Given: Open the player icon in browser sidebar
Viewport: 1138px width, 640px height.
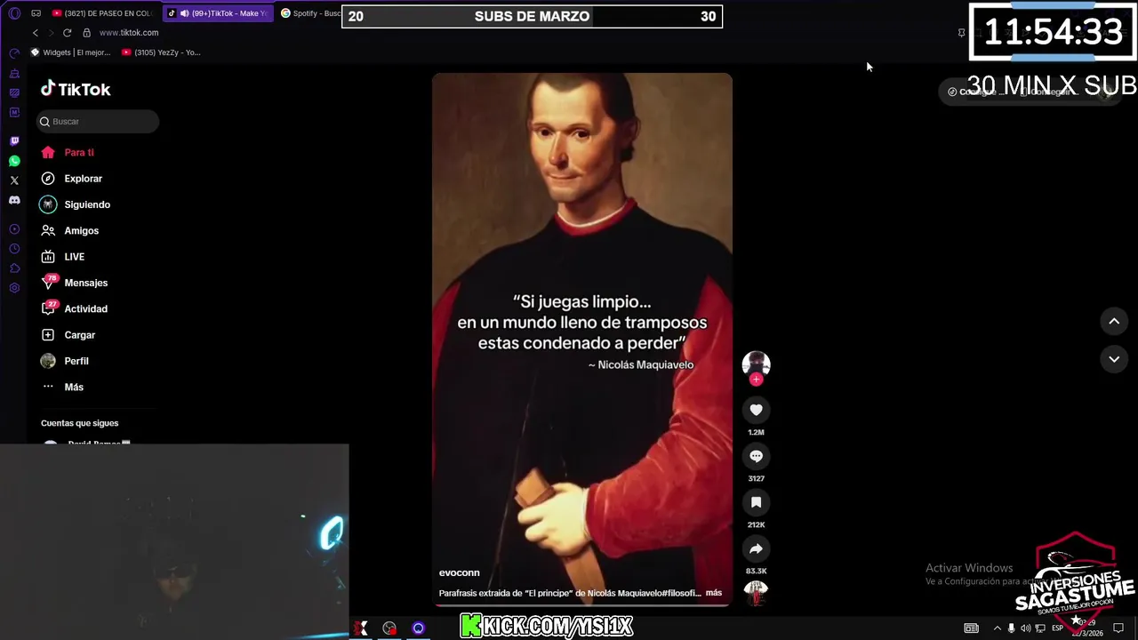Looking at the screenshot, I should coord(14,229).
